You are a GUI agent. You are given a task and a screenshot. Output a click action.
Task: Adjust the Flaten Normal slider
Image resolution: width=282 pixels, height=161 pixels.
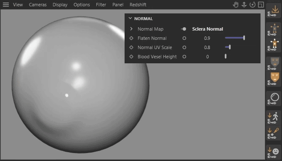click(x=235, y=38)
